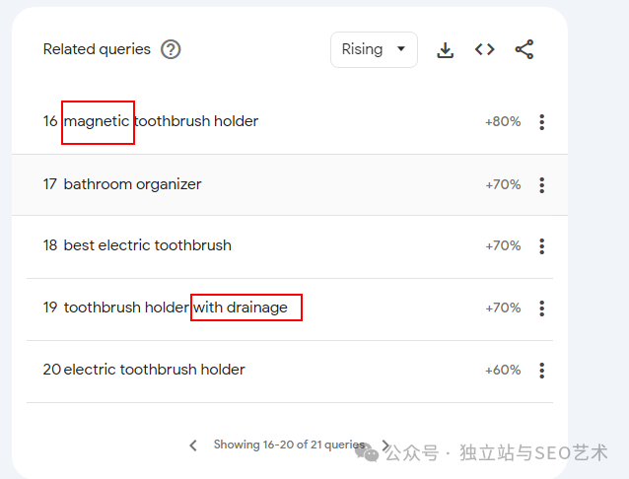Download the related queries CSV

(x=446, y=49)
